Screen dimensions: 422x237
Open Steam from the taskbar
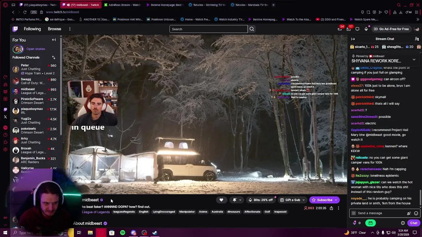click(x=155, y=233)
